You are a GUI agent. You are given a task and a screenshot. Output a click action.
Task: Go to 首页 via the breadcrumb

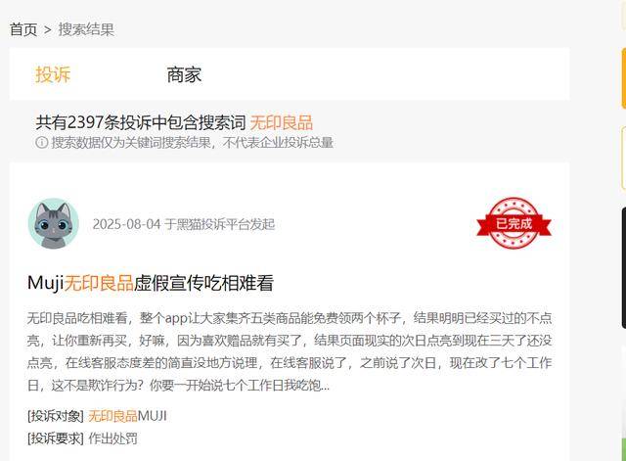coord(23,29)
